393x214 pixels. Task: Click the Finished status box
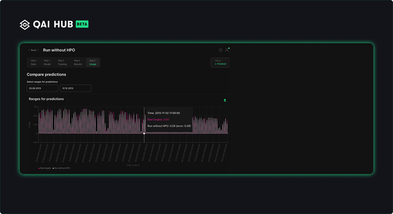click(220, 62)
